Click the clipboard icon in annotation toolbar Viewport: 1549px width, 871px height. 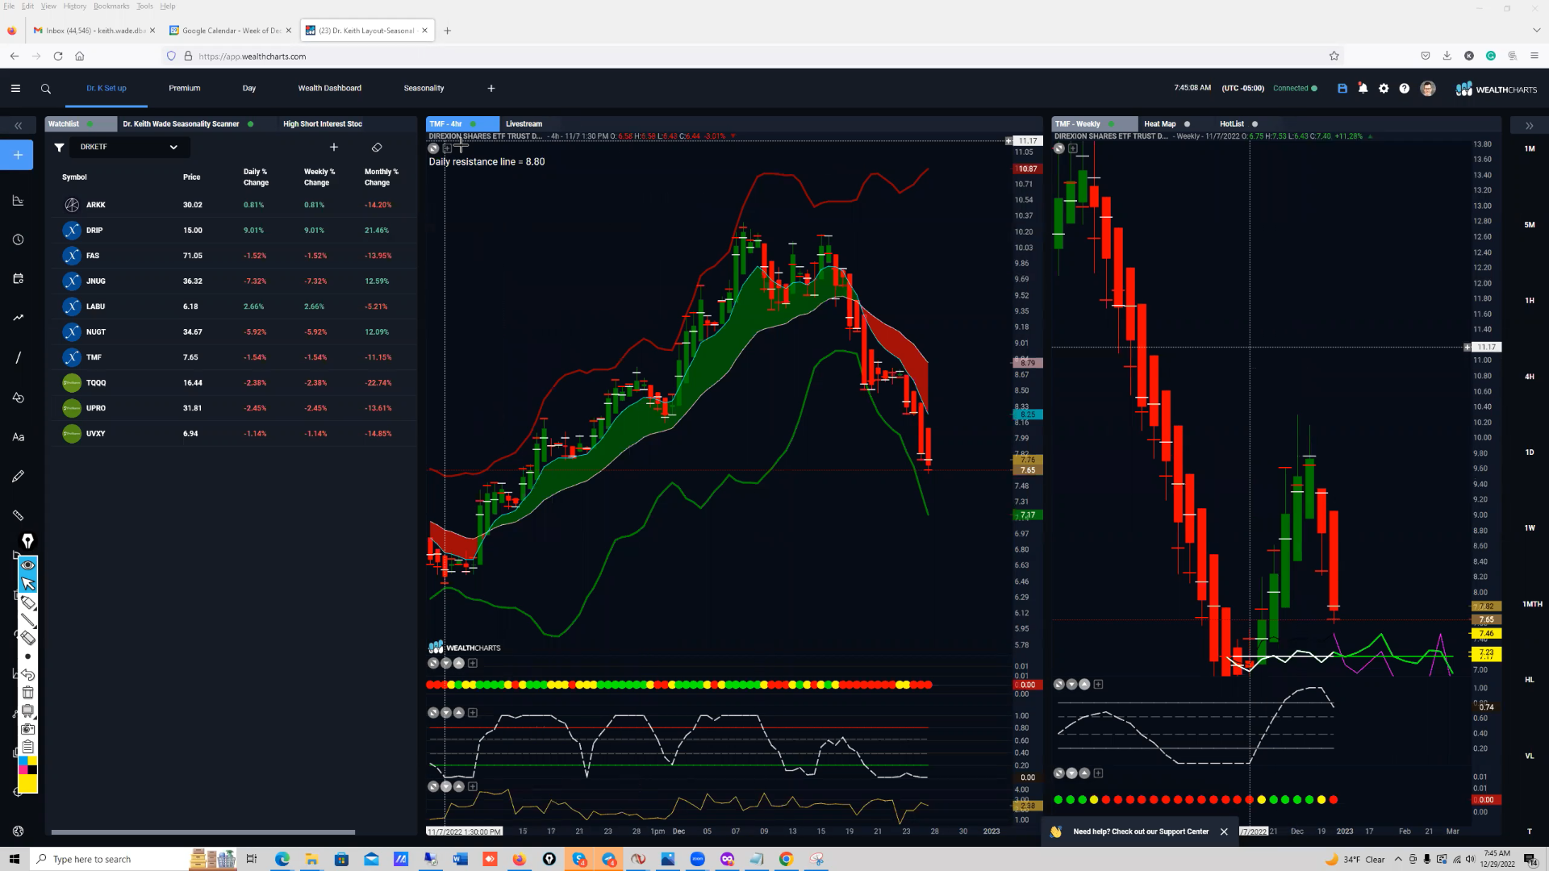point(27,747)
